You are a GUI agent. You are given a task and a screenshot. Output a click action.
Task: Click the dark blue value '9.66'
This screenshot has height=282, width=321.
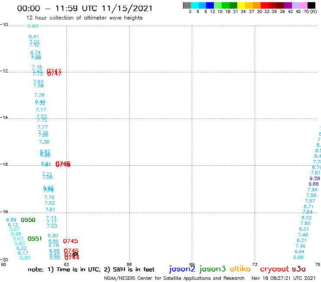314,184
